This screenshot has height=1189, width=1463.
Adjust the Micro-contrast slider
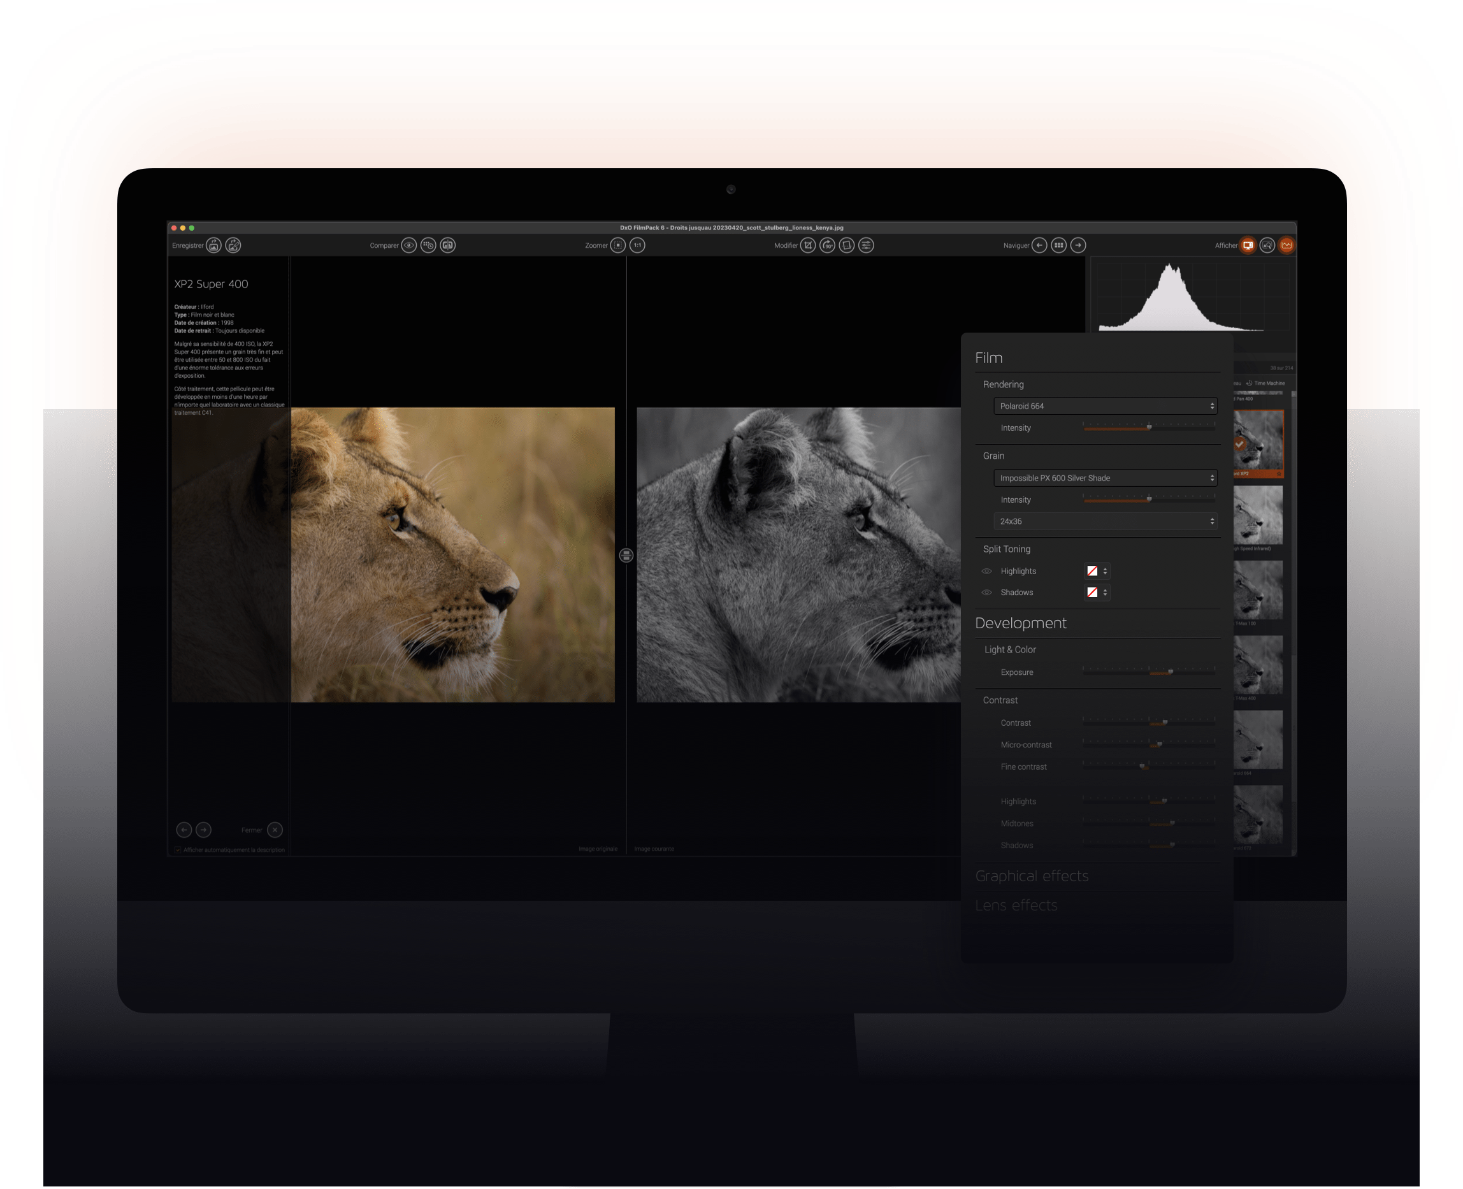[x=1149, y=744]
